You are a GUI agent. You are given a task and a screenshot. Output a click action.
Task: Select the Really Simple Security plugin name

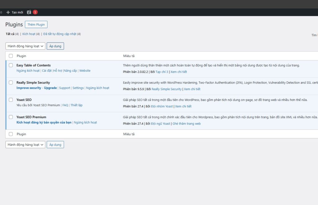point(33,82)
